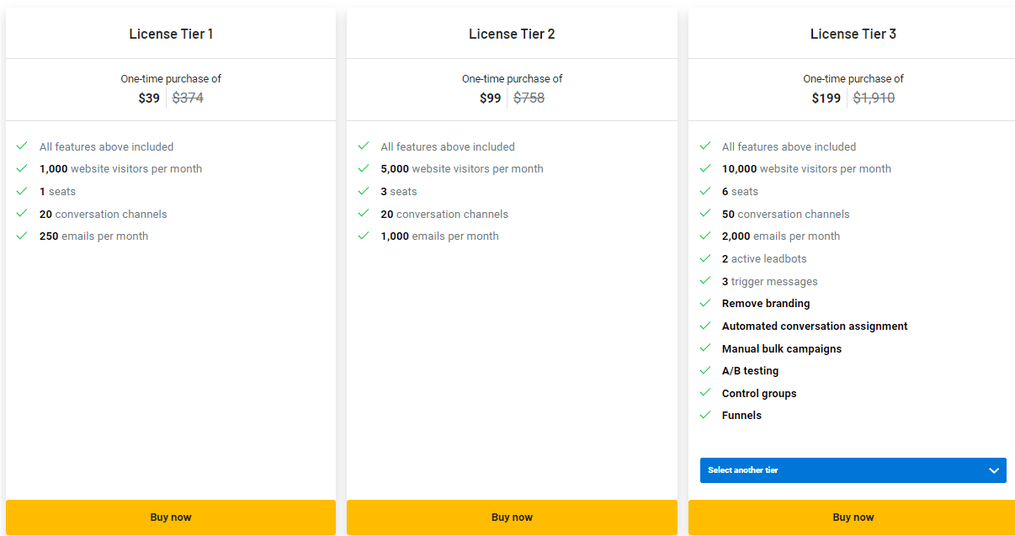Click the Buy now button for License Tier 1

pos(171,517)
